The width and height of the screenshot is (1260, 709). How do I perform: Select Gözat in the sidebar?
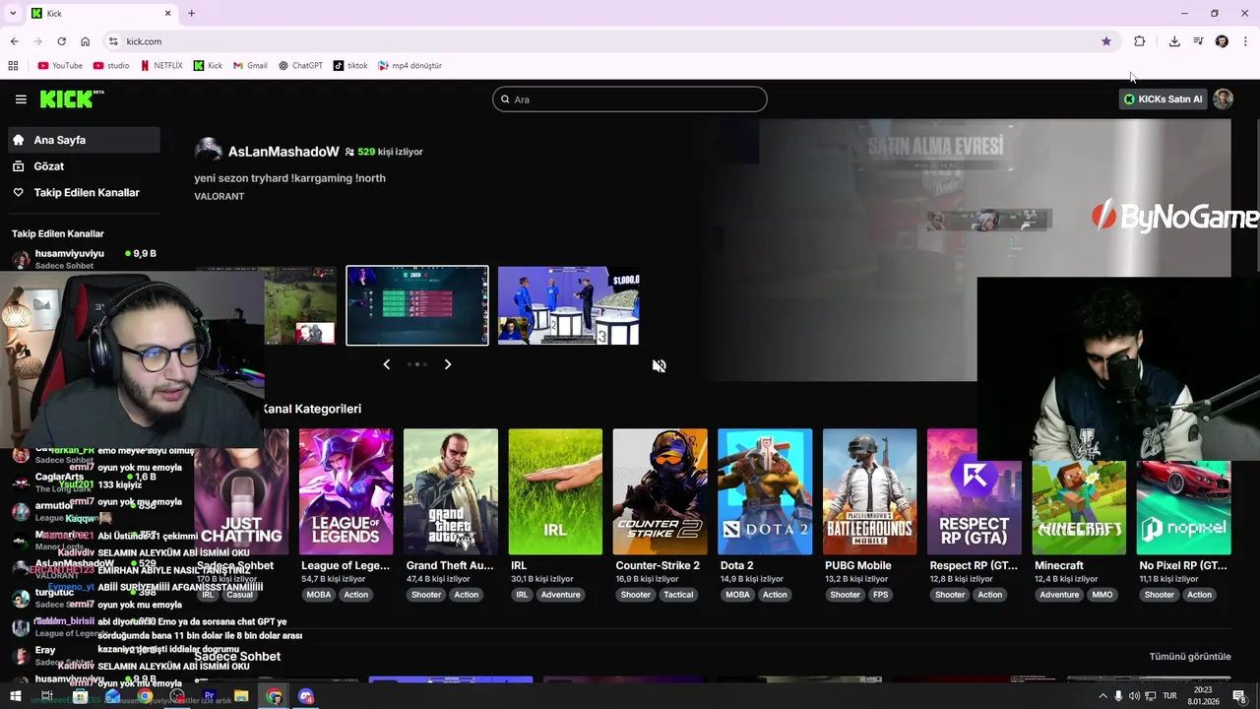(x=85, y=166)
